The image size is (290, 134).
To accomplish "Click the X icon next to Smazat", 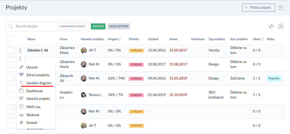I will pyautogui.click(x=21, y=122).
